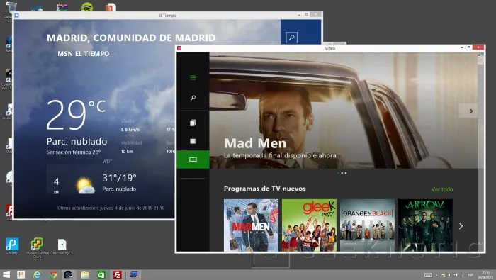This screenshot has width=496, height=280.
Task: Launch Internet Explorer from taskbar
Action: point(37,274)
